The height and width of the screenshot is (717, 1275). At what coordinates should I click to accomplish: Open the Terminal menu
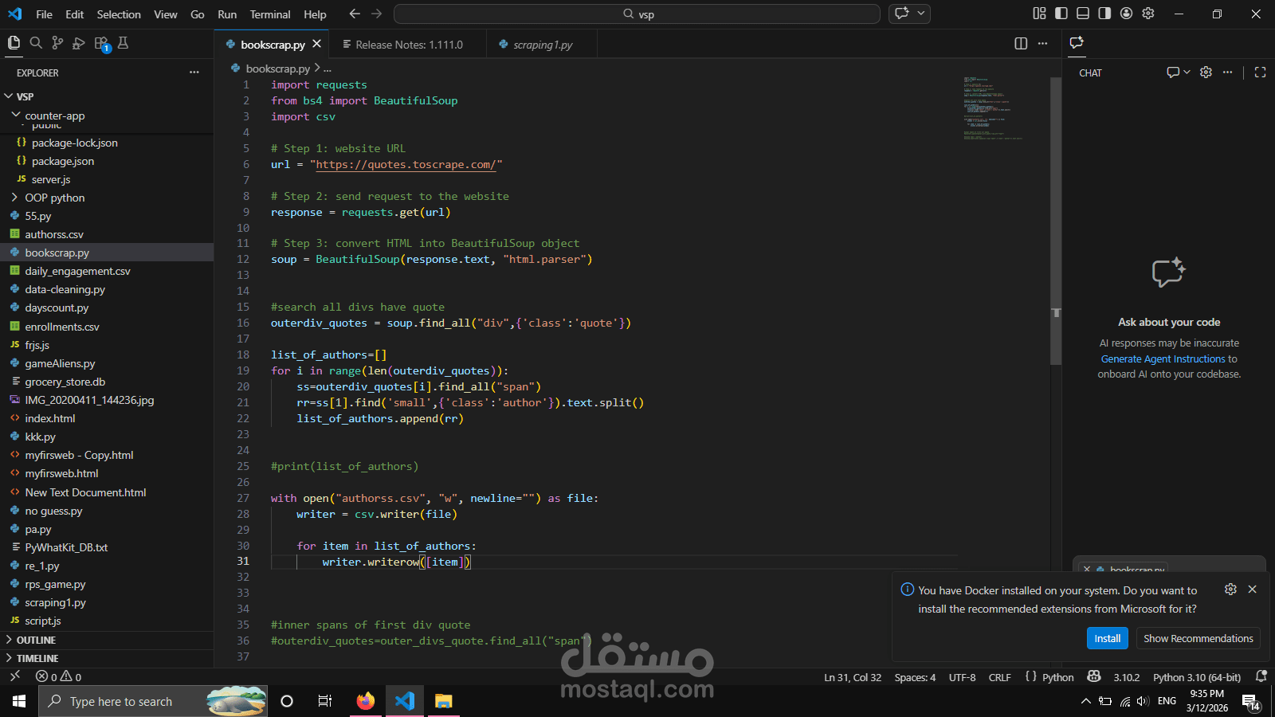(269, 14)
